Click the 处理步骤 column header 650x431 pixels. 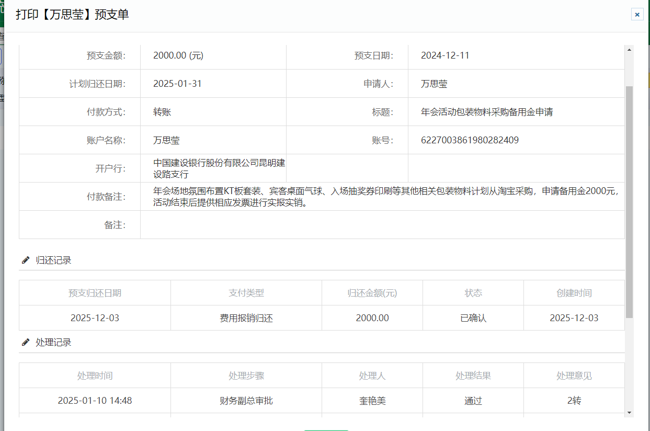click(x=246, y=376)
